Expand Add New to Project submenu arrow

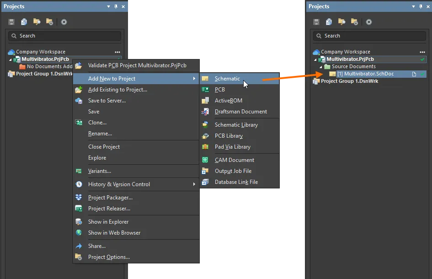[x=194, y=79]
